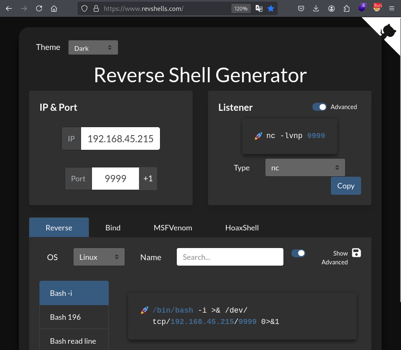Click the rocket icon beside the bash payload
The height and width of the screenshot is (350, 401).
coord(144,311)
